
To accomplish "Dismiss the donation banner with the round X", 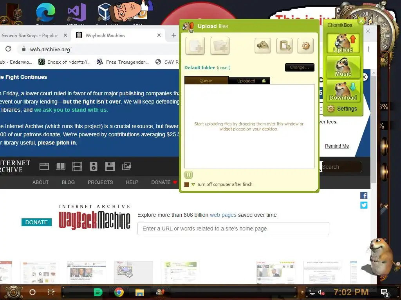I will click(x=365, y=77).
